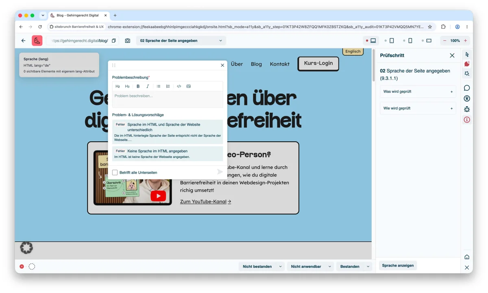Go back with the toolbar arrow beside the logo
Viewport: 488px width, 293px height.
[x=24, y=41]
